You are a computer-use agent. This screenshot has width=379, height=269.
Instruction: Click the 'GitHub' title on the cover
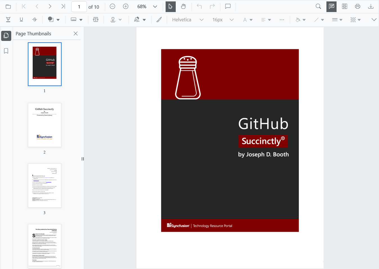point(263,124)
